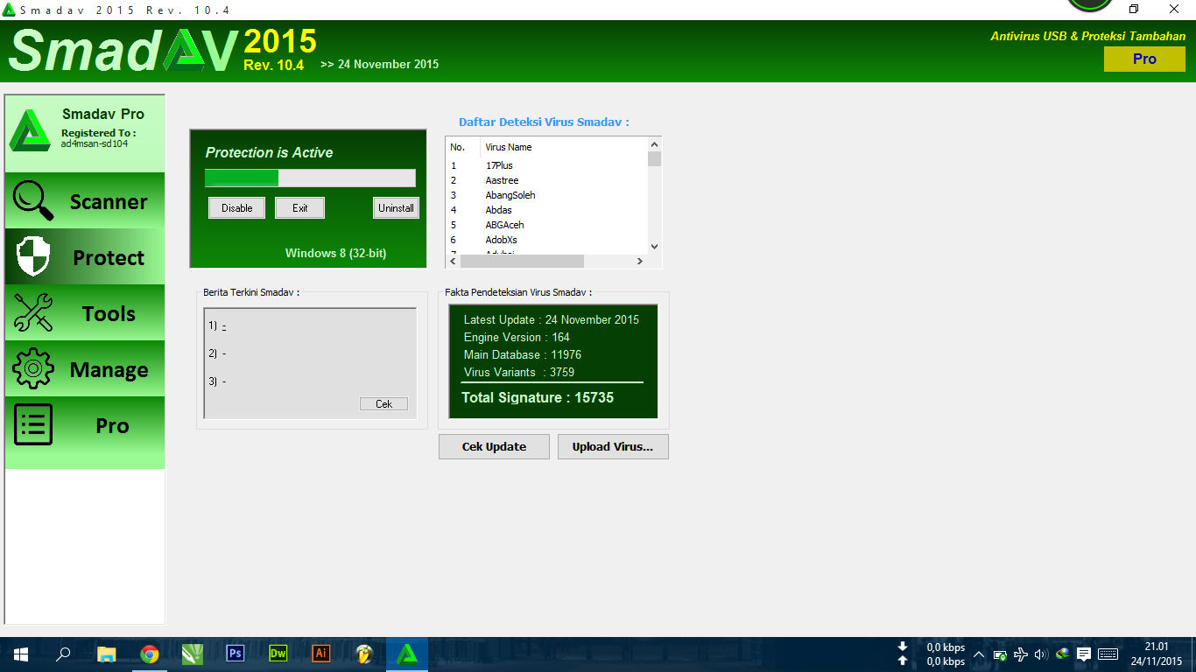1196x672 pixels.
Task: Click Upload Virus... button
Action: pos(613,446)
